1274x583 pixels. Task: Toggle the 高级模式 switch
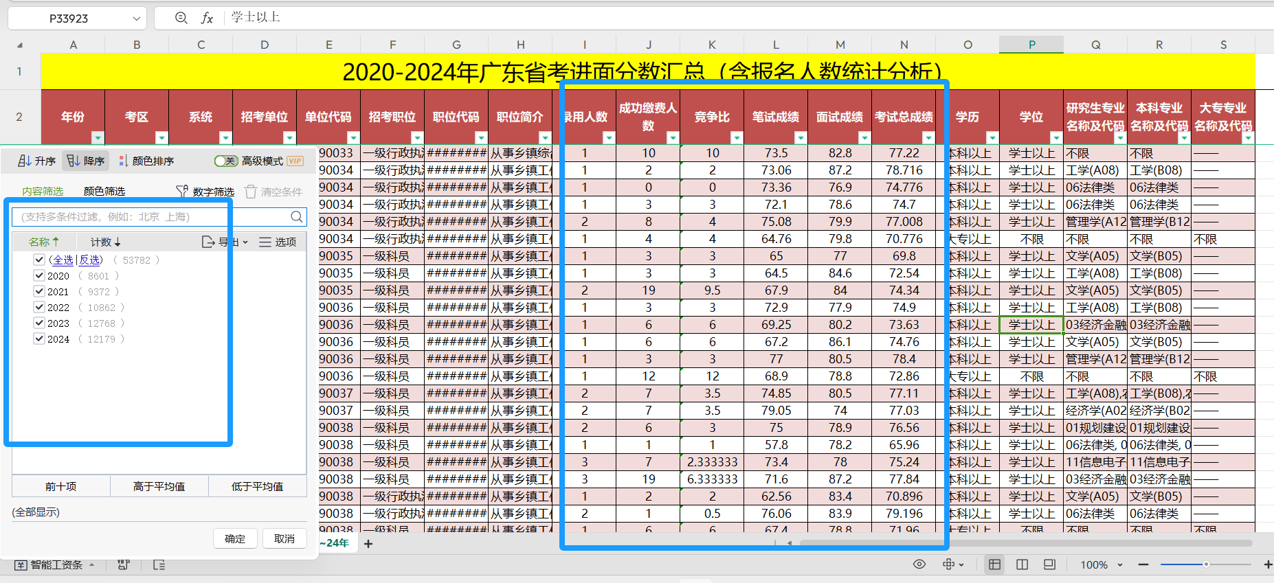[226, 161]
